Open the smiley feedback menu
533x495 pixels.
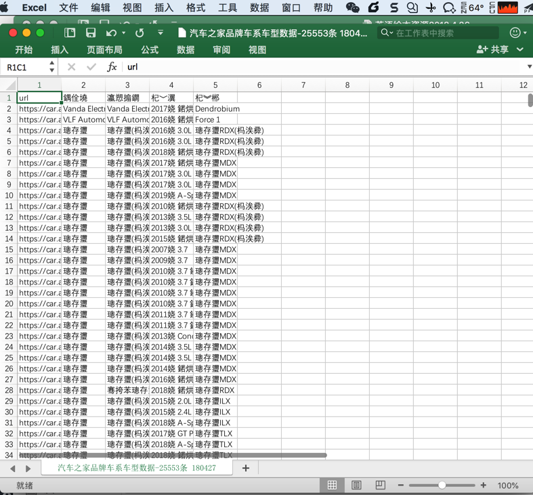pos(518,33)
